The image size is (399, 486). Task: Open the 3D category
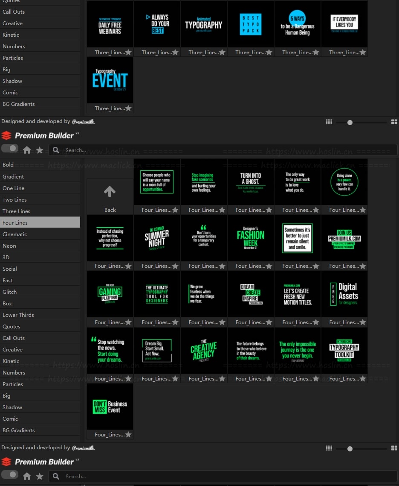(x=40, y=257)
